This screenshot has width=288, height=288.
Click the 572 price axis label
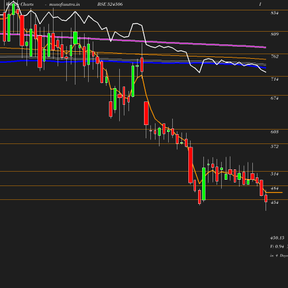point(274,146)
